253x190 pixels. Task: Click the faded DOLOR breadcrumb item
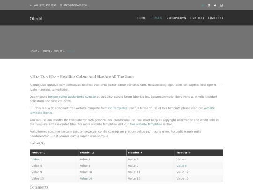tap(71, 51)
